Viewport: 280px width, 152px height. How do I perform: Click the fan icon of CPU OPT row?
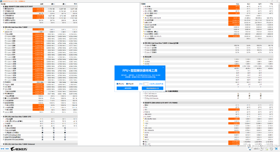pos(144,144)
